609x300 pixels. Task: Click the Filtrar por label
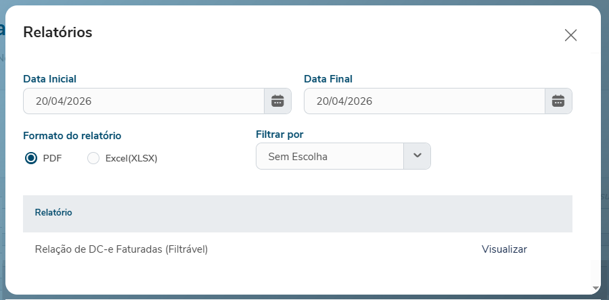click(279, 134)
